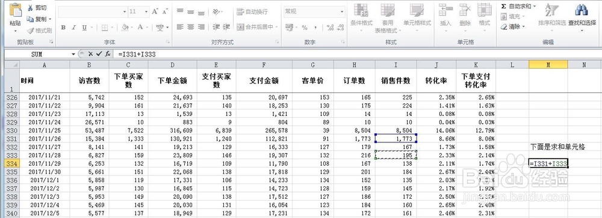Viewport: 602px width, 218px height.
Task: Cancel formula entry with X button
Action: click(91, 54)
